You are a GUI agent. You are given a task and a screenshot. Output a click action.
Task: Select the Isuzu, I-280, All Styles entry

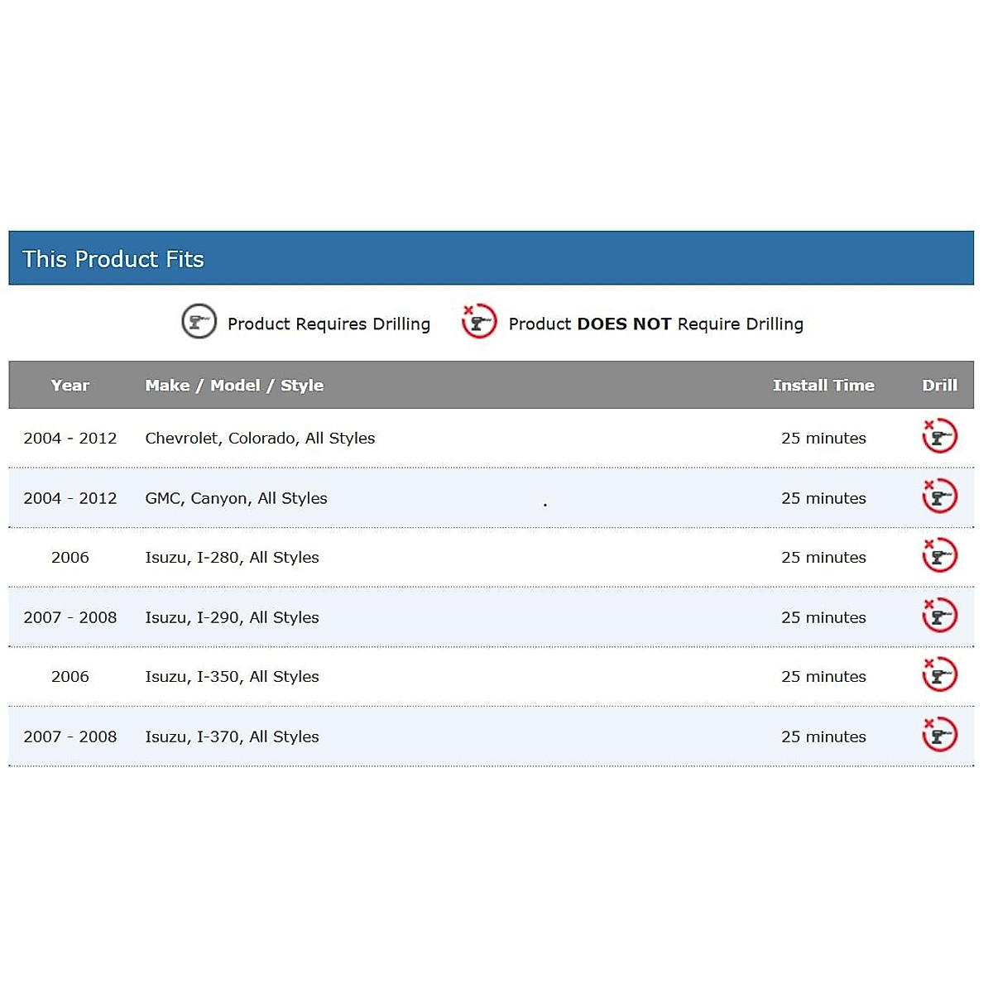click(x=232, y=558)
